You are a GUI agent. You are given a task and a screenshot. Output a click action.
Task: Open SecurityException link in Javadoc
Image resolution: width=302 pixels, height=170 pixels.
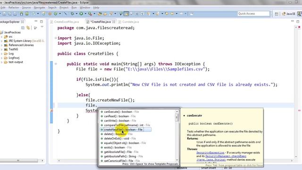pos(210,153)
